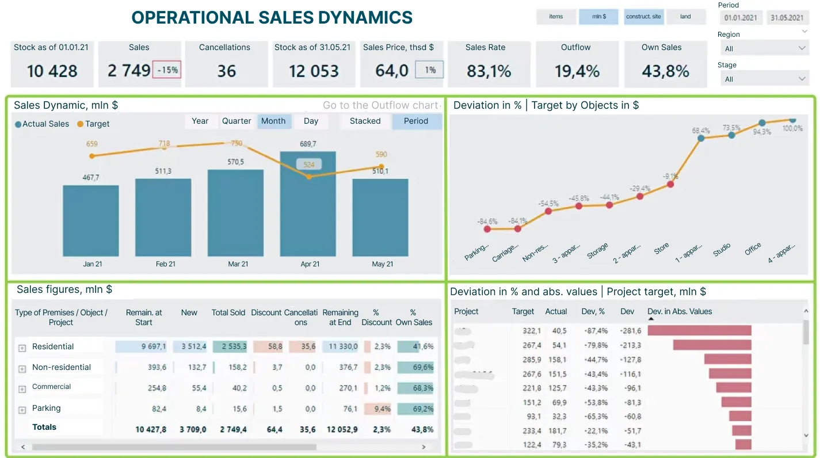Click the -9,1% Store deviation point
The width and height of the screenshot is (820, 458).
click(670, 184)
